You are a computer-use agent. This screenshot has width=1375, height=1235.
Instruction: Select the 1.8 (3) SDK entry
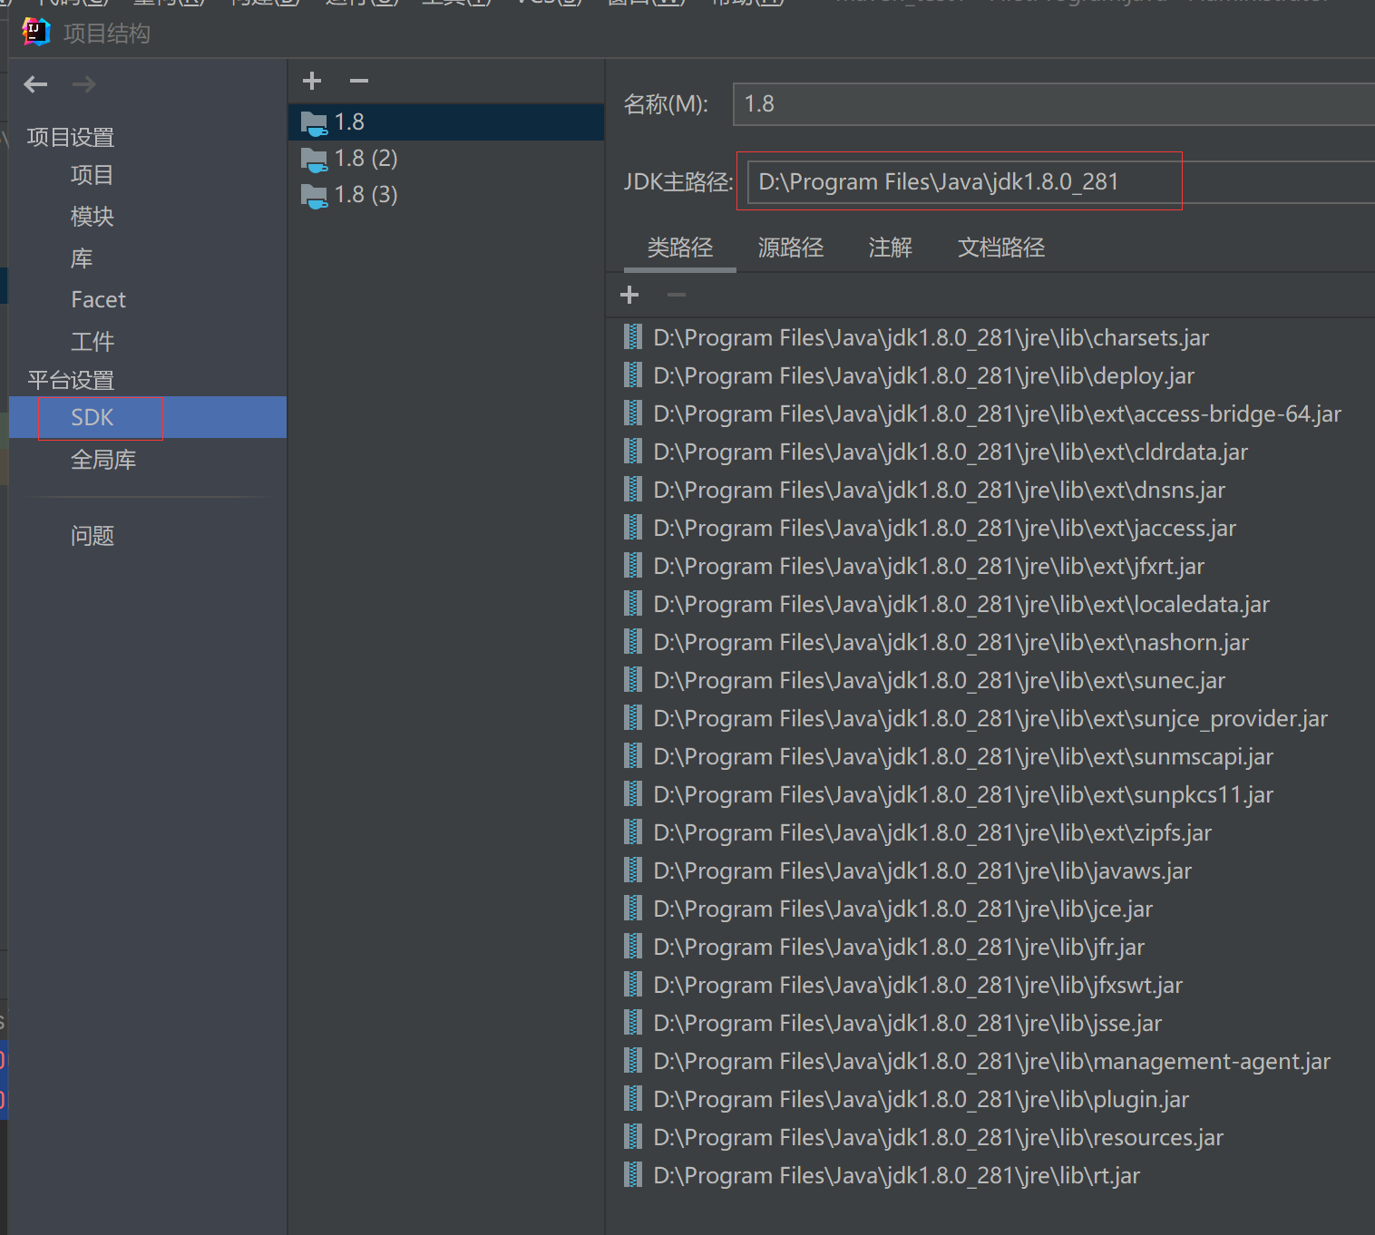point(446,194)
